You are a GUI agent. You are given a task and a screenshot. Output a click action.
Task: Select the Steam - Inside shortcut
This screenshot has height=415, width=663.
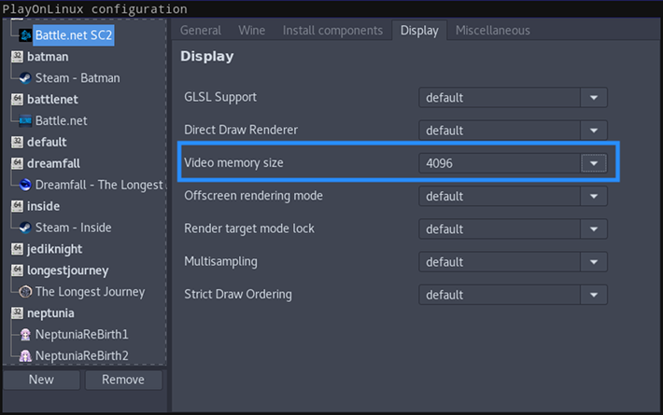pyautogui.click(x=73, y=228)
